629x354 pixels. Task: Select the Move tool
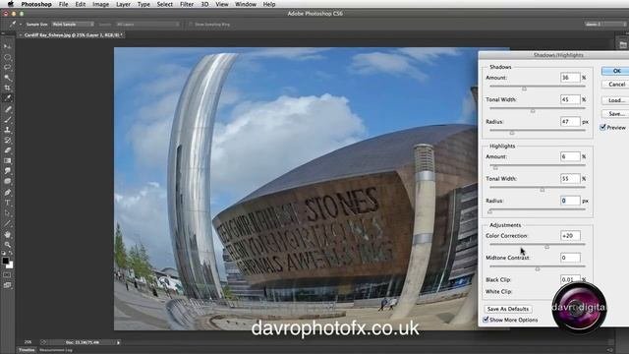click(x=7, y=46)
